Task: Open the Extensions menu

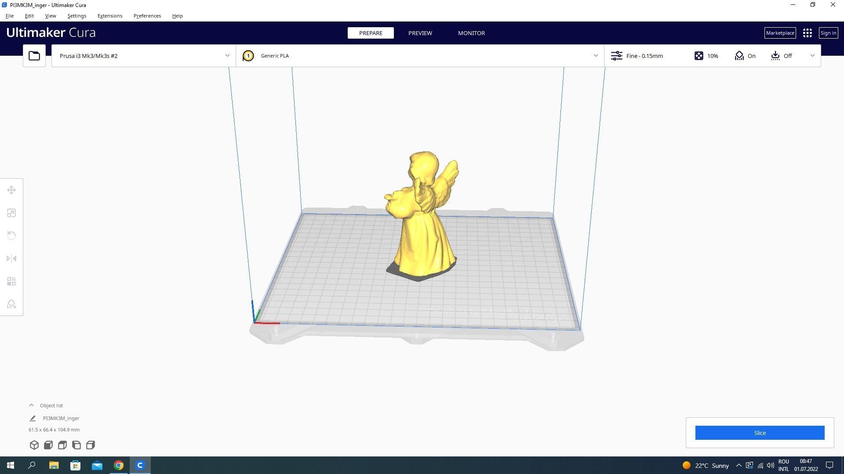Action: (110, 16)
